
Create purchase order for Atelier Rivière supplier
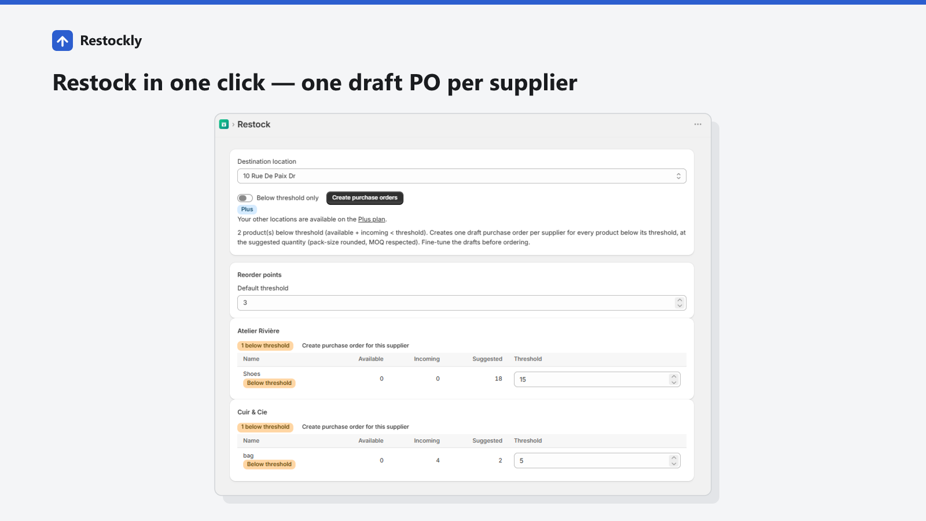click(x=355, y=346)
